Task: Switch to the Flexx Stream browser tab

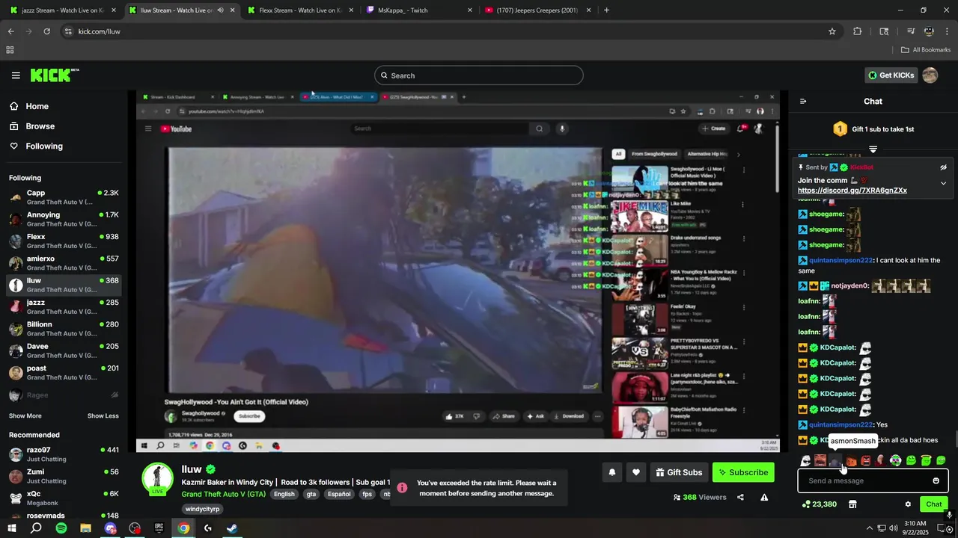Action: 300,10
